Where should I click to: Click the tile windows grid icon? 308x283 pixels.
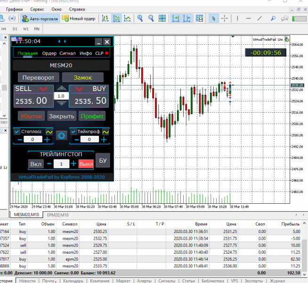[162, 18]
